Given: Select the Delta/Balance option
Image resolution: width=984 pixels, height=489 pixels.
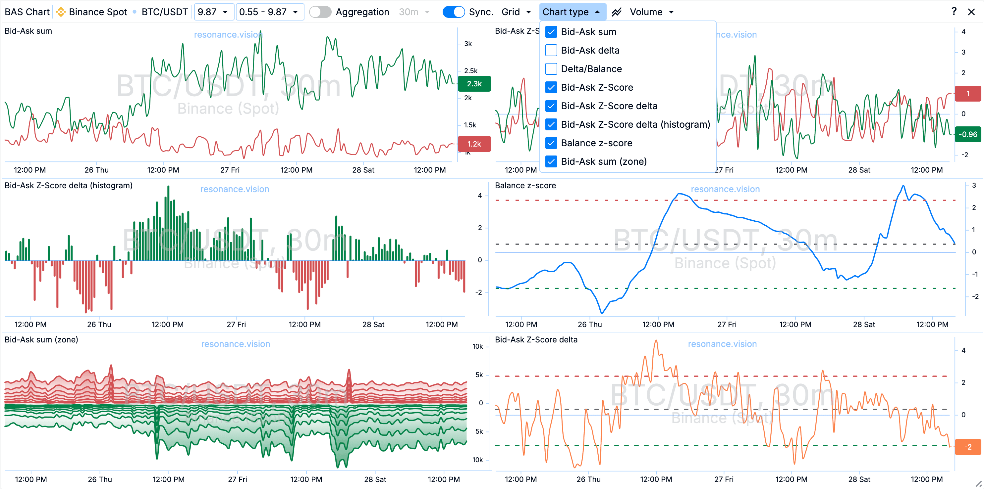Looking at the screenshot, I should [591, 69].
